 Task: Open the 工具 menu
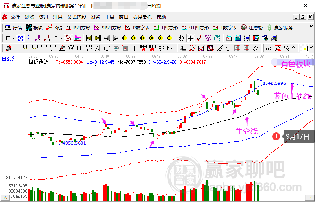tap(110, 17)
